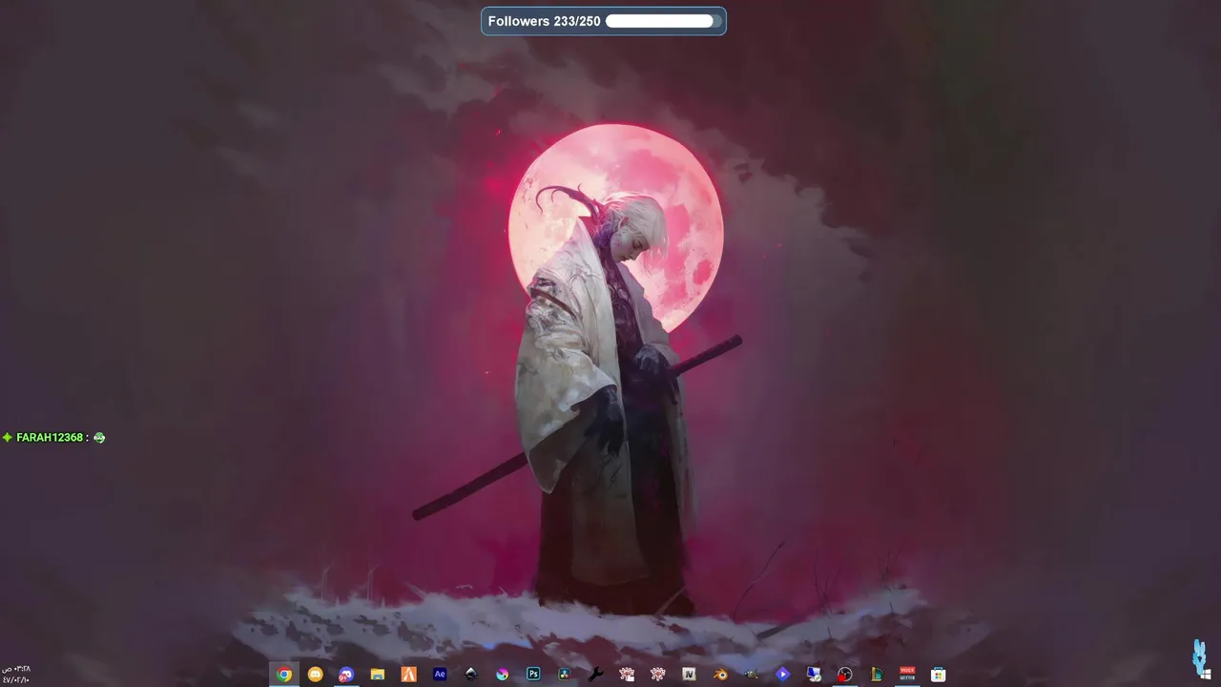Screen dimensions: 1221x687
Task: Launch Adobe Photoshop
Action: pos(533,675)
